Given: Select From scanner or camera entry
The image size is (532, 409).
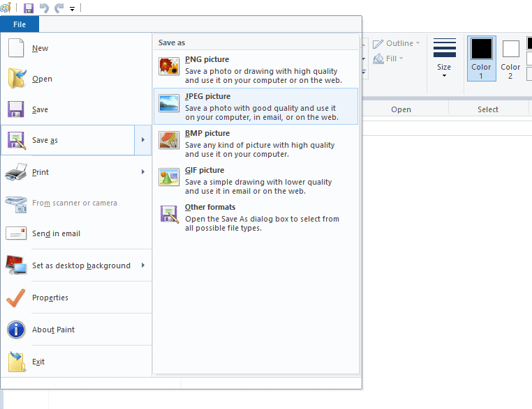Looking at the screenshot, I should [x=76, y=203].
